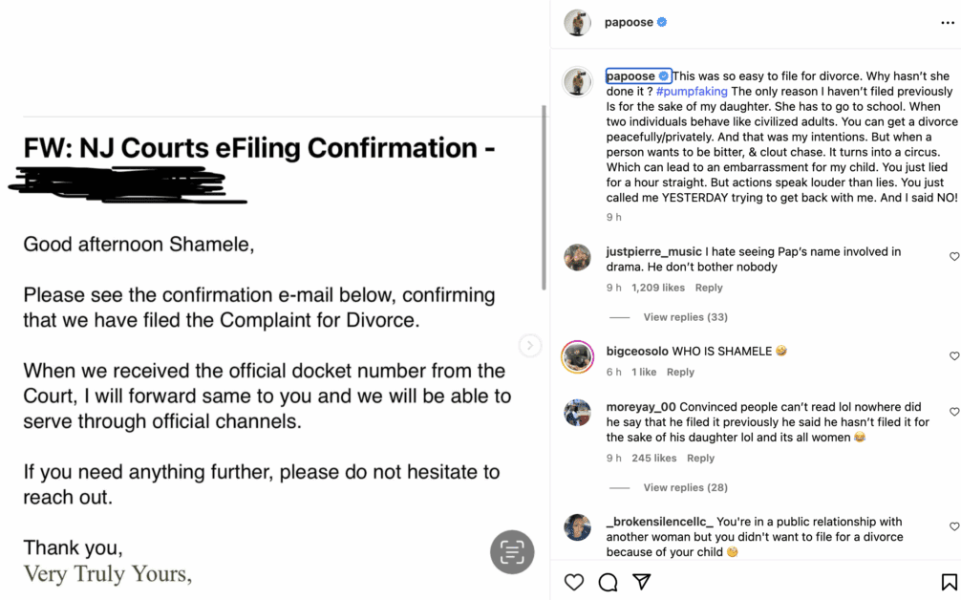Viewport: 961px width, 600px height.
Task: Like justpierre_music's comment
Action: click(x=953, y=256)
